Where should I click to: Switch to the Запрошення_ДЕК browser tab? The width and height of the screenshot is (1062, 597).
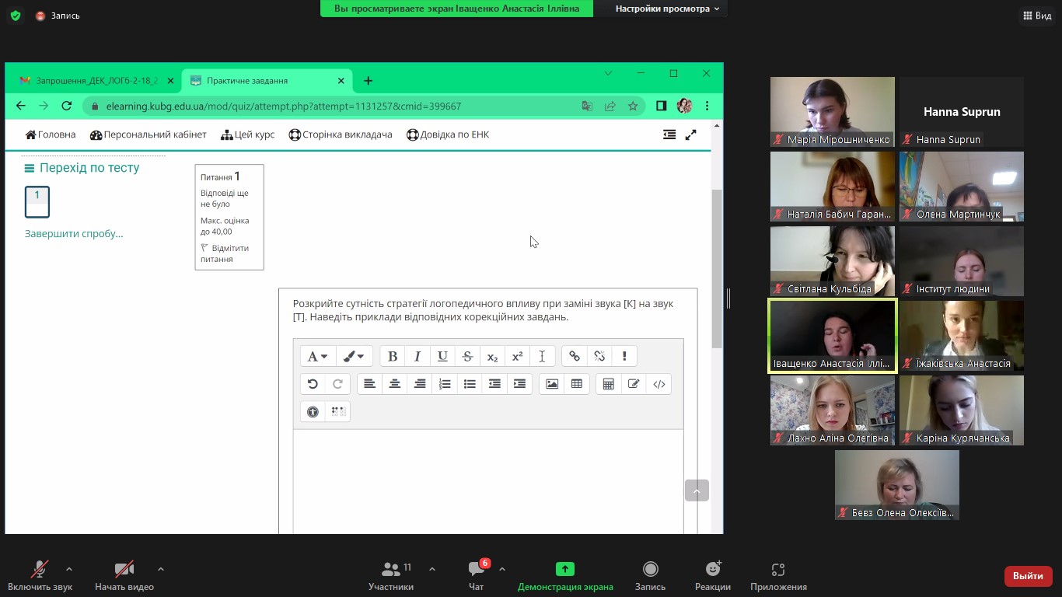tap(96, 81)
